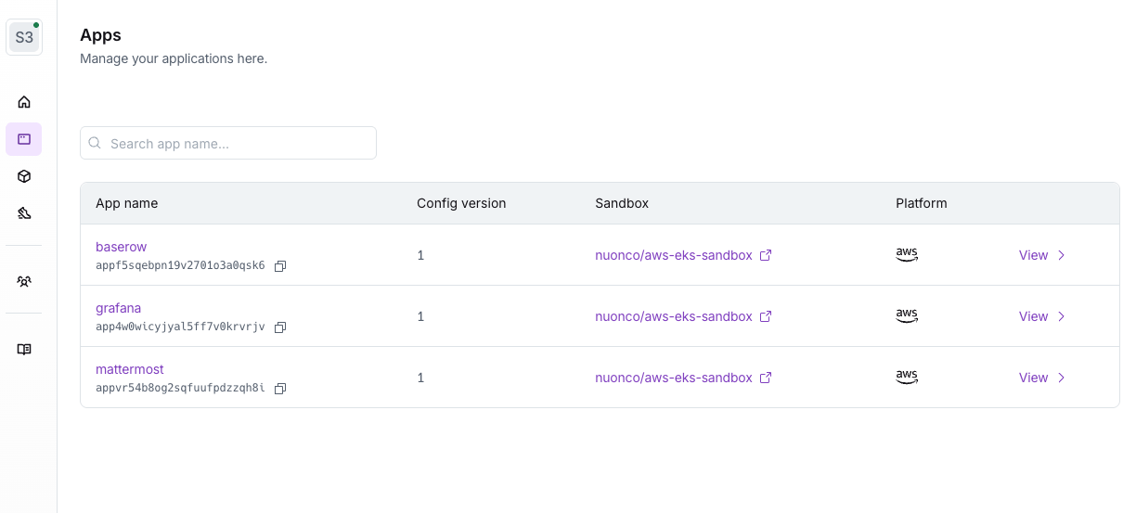This screenshot has height=513, width=1136.
Task: Open the cube Installs icon in sidebar
Action: click(24, 176)
